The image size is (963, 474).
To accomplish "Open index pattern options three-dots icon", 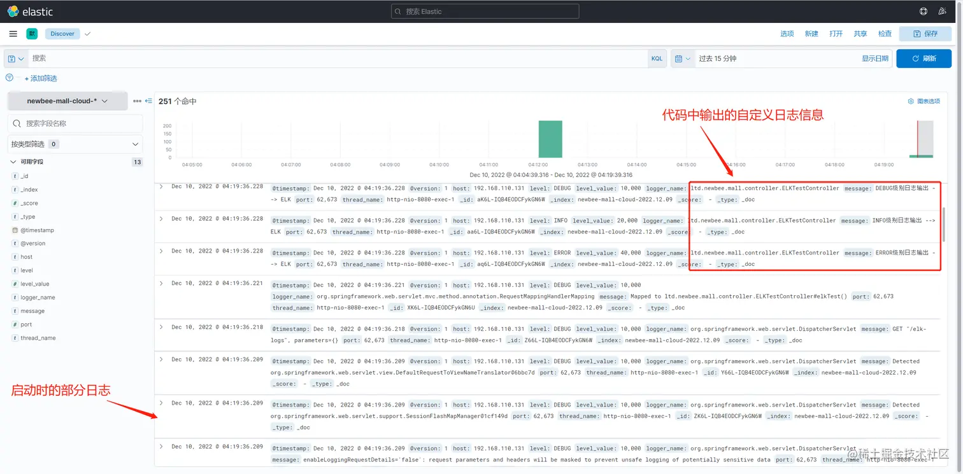I will 137,101.
